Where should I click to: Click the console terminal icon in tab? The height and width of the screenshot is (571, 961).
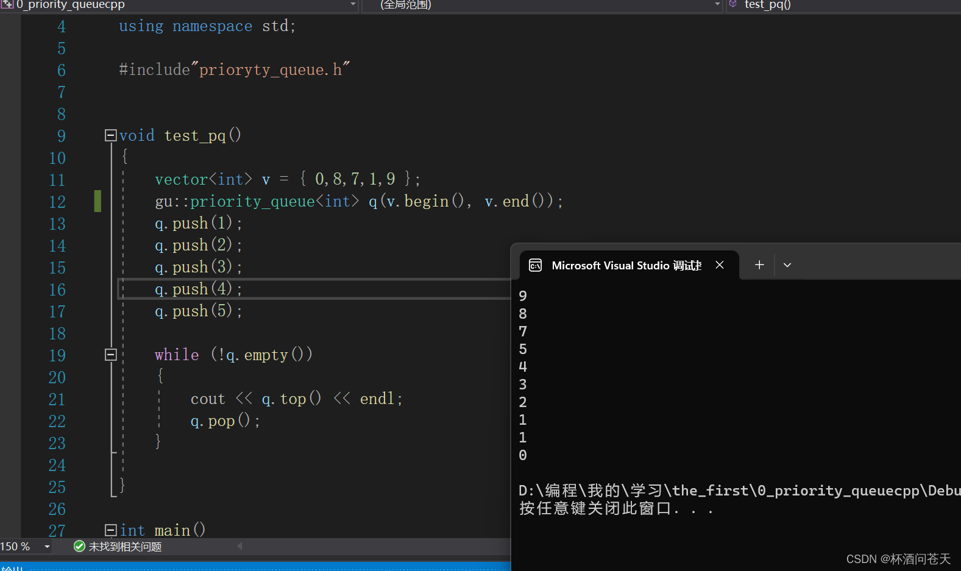click(536, 266)
